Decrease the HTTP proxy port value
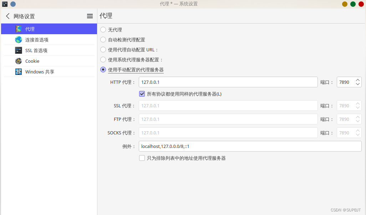 point(357,85)
